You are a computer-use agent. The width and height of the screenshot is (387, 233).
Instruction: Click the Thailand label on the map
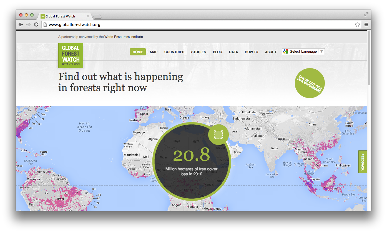pyautogui.click(x=308, y=159)
